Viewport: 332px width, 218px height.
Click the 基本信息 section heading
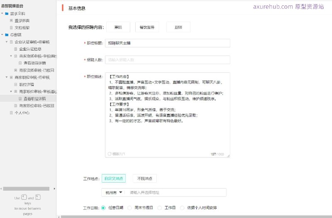point(77,8)
